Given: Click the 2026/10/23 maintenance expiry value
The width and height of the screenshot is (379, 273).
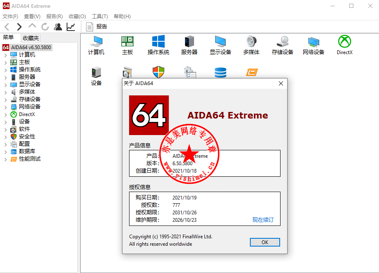Looking at the screenshot, I should click(x=185, y=220).
